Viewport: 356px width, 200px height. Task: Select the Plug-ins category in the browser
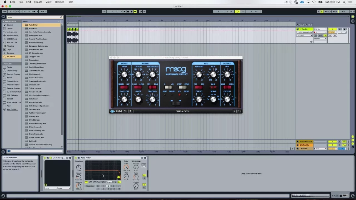[x=12, y=46]
